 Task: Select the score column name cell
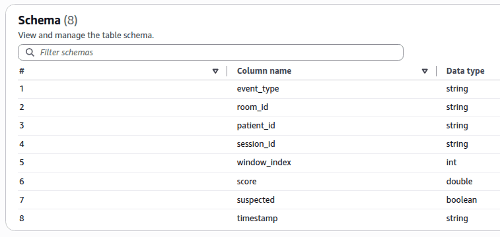pos(247,182)
